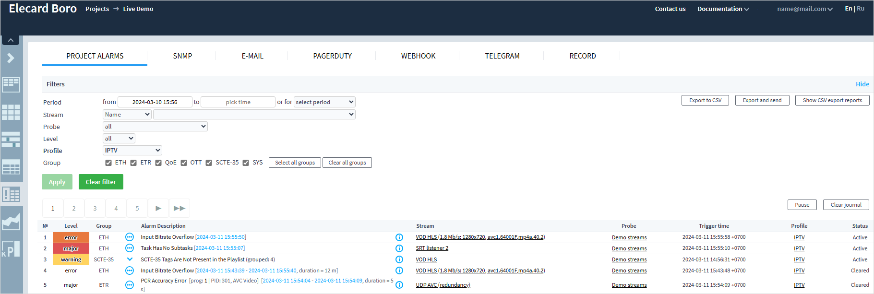
Task: Click the KPI icon in the sidebar
Action: point(11,249)
